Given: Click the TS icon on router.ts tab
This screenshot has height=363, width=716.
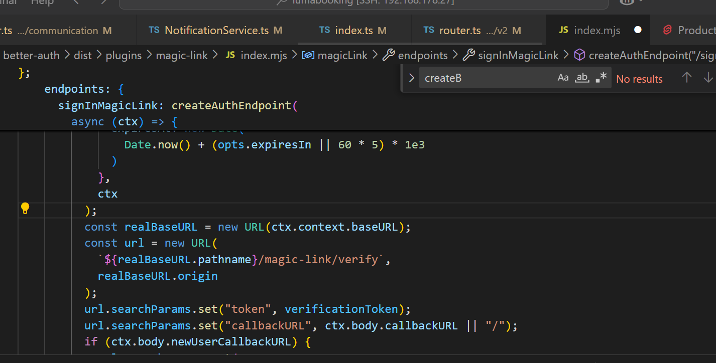Looking at the screenshot, I should [x=429, y=30].
